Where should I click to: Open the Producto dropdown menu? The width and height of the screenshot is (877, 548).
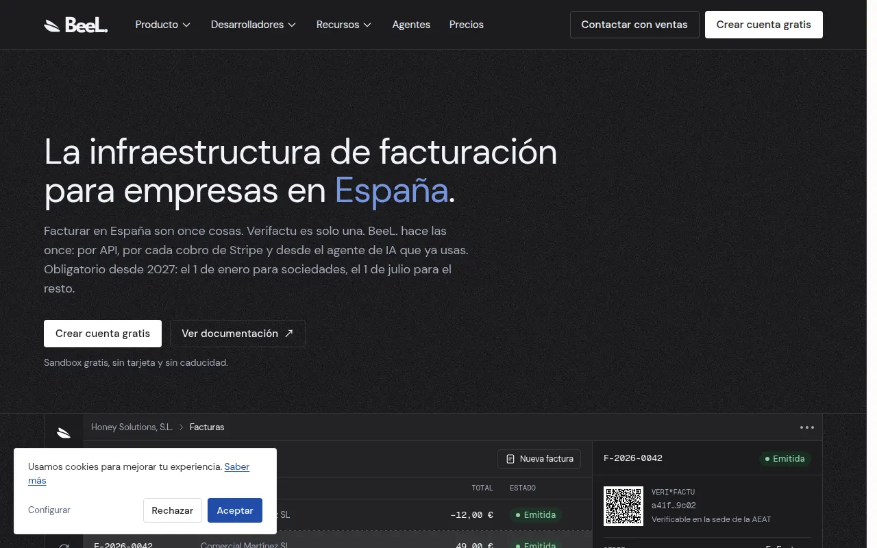pos(163,25)
